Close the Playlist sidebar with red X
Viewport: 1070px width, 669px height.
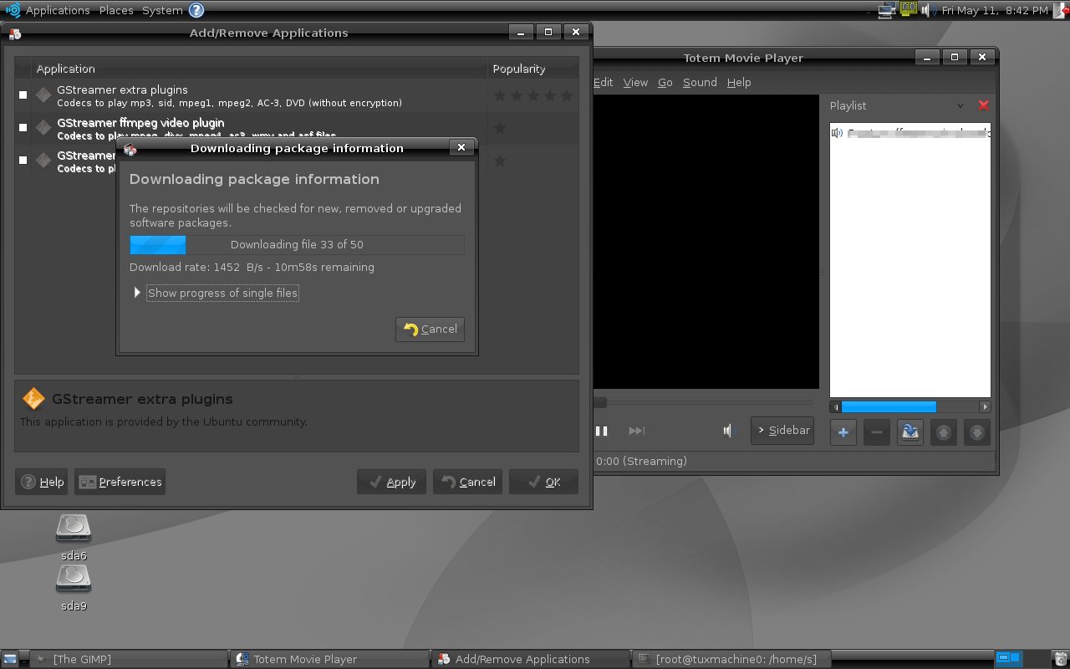[x=983, y=105]
